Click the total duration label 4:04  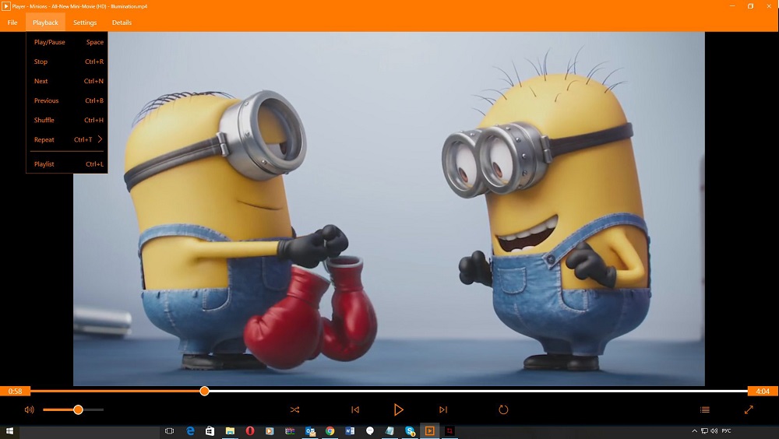763,392
